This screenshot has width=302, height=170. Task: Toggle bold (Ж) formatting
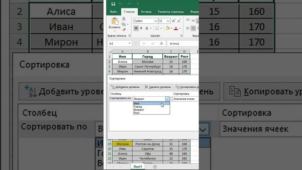click(136, 28)
